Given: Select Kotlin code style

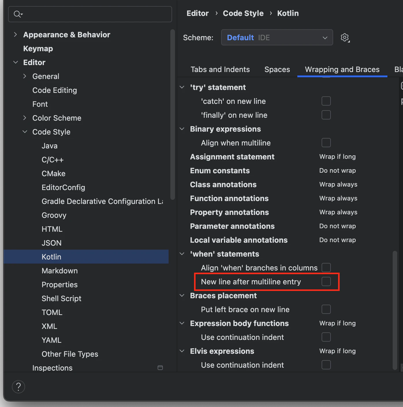Looking at the screenshot, I should click(86, 257).
